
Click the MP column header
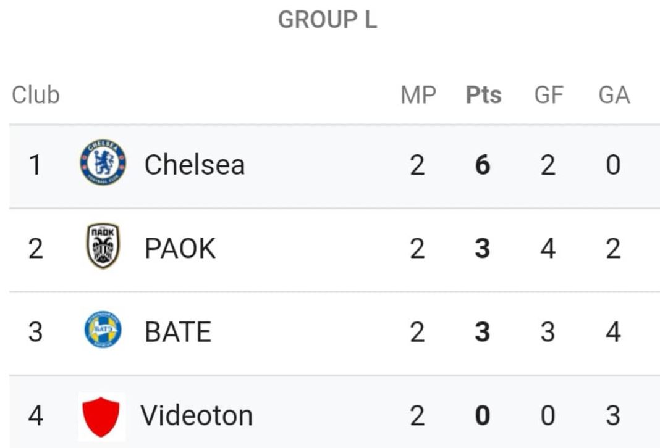point(418,95)
